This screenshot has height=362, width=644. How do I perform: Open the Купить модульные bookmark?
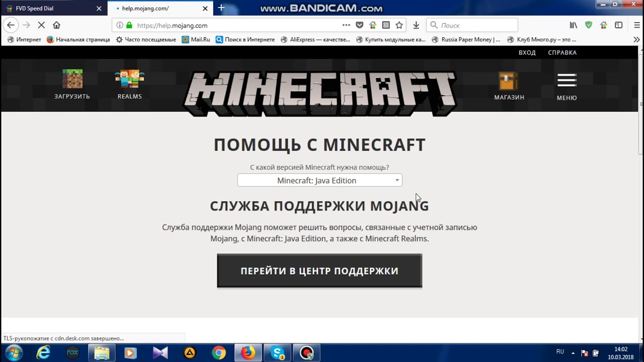click(390, 39)
